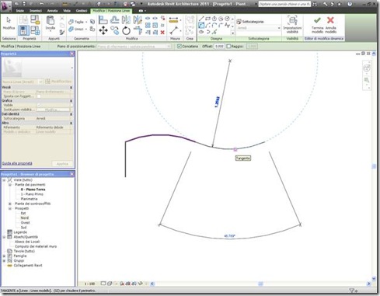Click Modifica button for Sostituzioni visibilità
Image resolution: width=380 pixels, height=296 pixels.
[x=53, y=110]
